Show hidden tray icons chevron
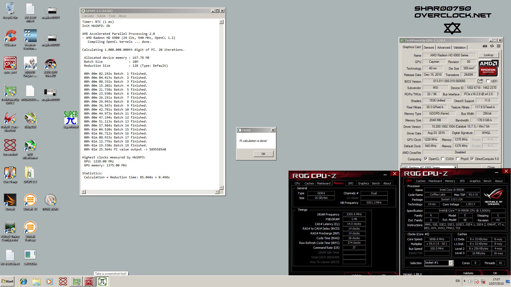Viewport: 511px width, 287px height. 465,281
